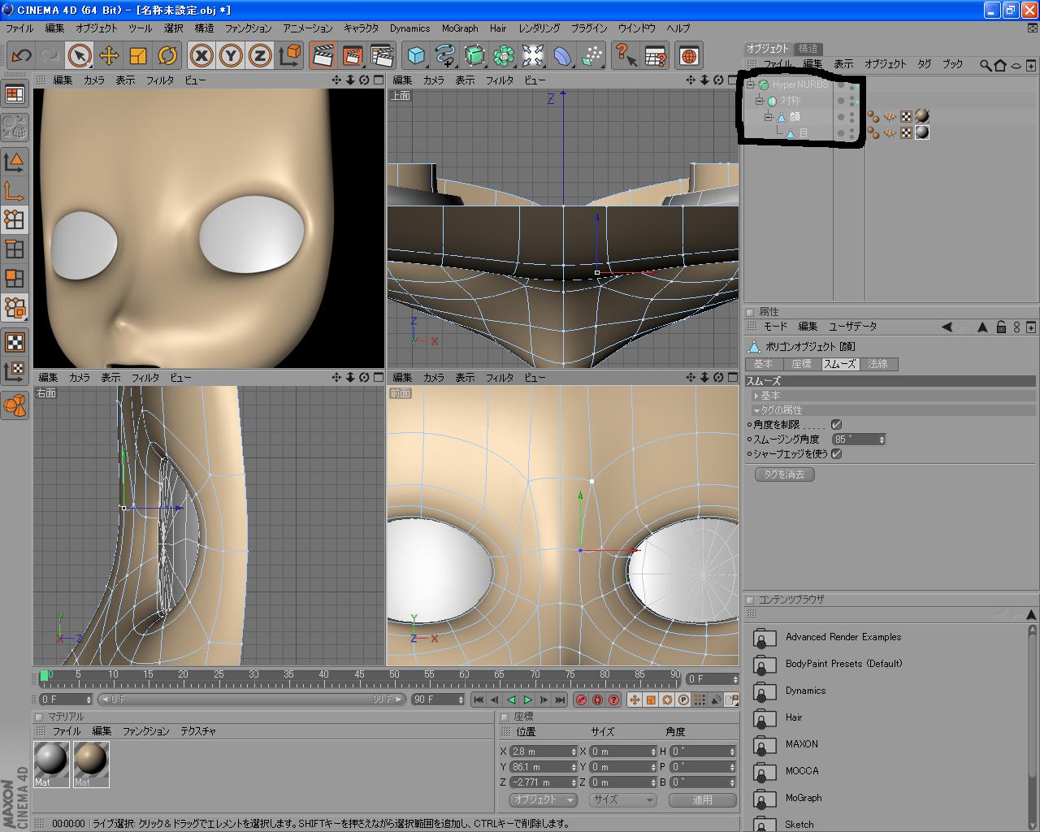Open the particle emitter icon

(591, 55)
